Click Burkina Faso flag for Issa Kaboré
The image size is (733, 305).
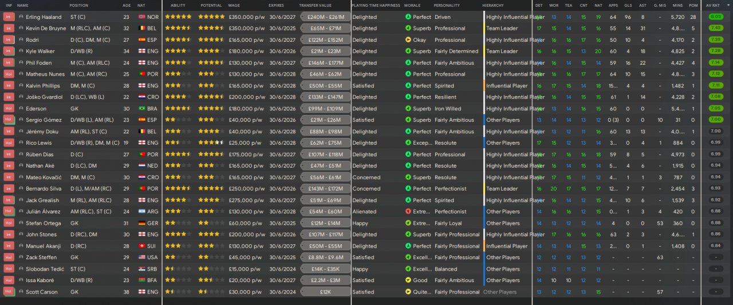tap(142, 280)
